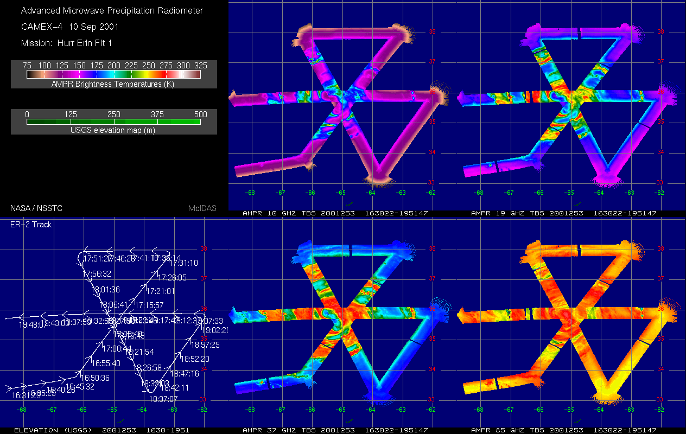Click the NASA / NSSTC credit text
This screenshot has width=686, height=434.
coord(34,208)
